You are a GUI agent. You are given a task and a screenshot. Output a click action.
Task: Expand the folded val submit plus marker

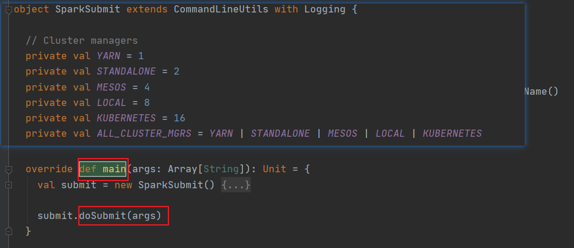(9, 185)
